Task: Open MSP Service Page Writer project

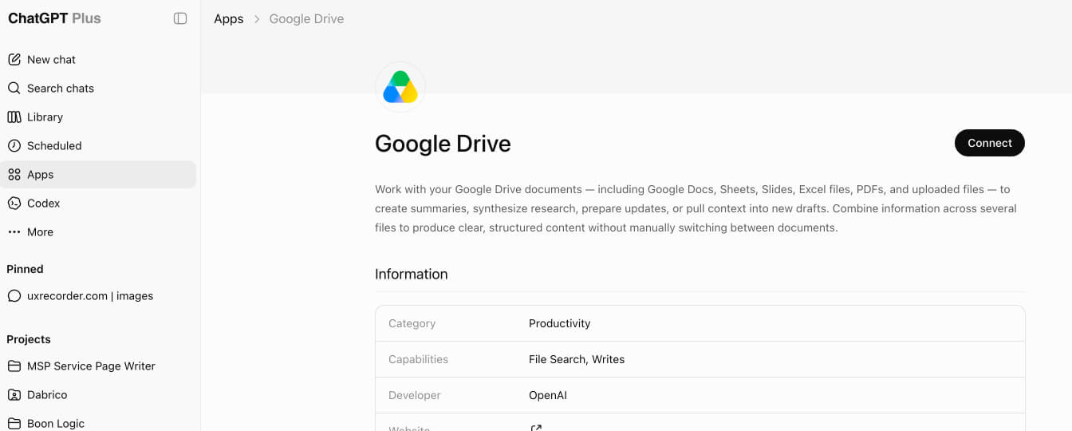Action: click(x=99, y=366)
